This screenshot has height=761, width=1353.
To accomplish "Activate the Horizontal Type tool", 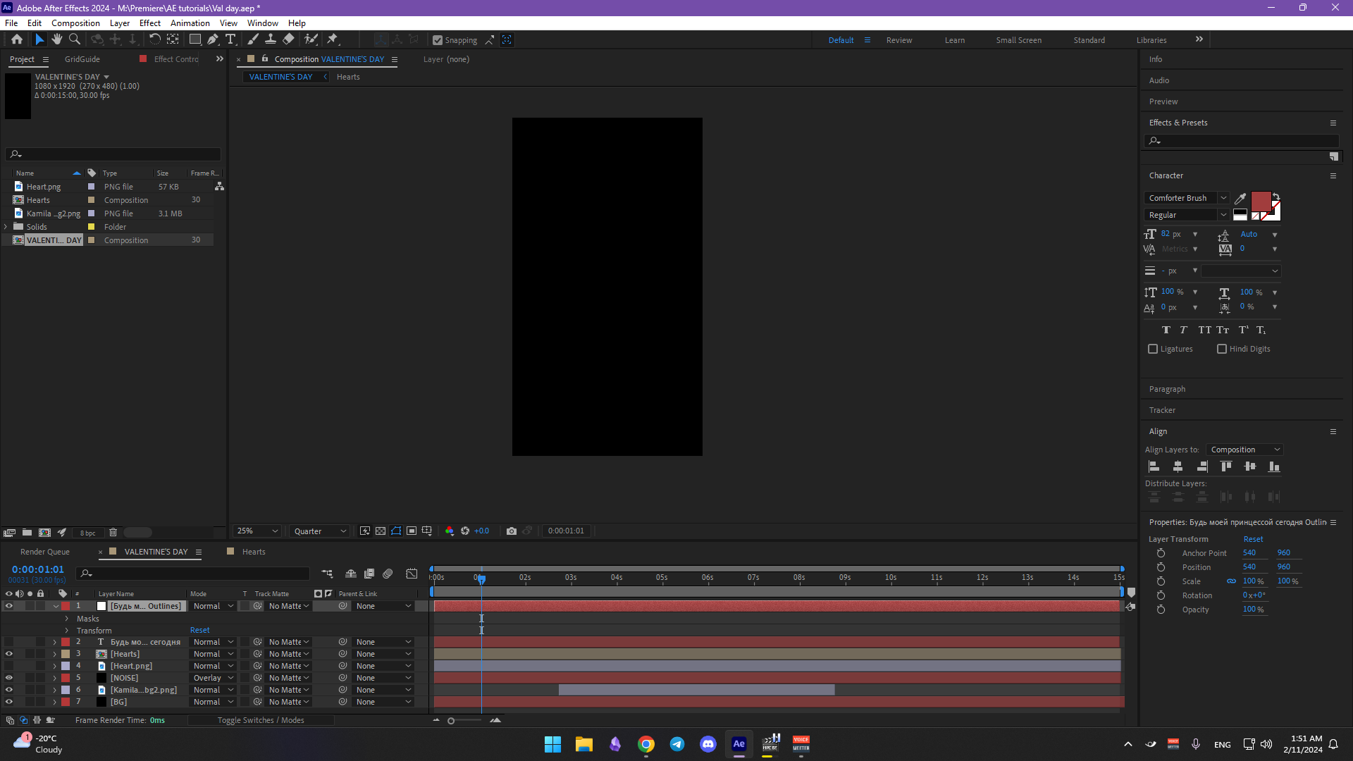I will pos(232,39).
